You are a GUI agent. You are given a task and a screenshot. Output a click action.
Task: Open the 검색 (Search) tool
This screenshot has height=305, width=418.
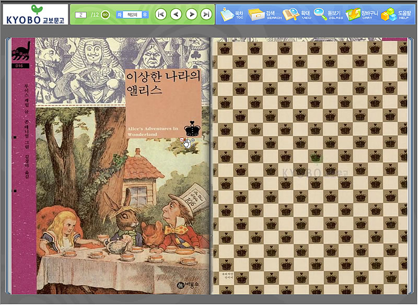pyautogui.click(x=265, y=14)
